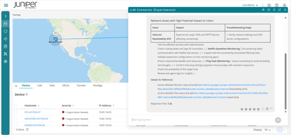Open the Live Demo dropdown
The image size is (291, 135).
click(250, 5)
